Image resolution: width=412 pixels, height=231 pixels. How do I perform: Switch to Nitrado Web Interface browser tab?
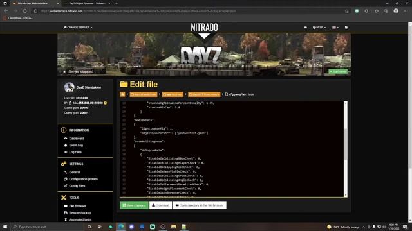point(35,3)
